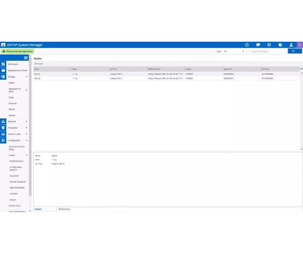Viewport: 303px width, 253px height.
Task: Open column settings icon at table corner
Action: [301, 69]
